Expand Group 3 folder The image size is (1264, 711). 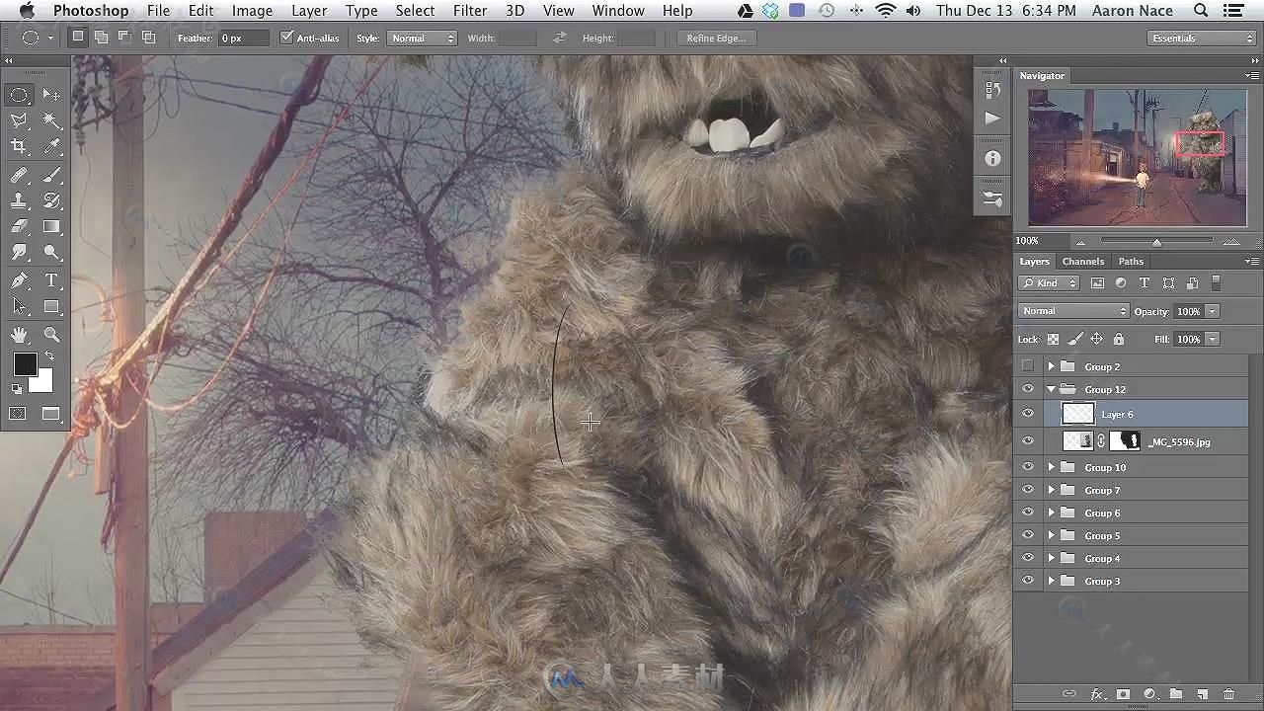coord(1052,581)
